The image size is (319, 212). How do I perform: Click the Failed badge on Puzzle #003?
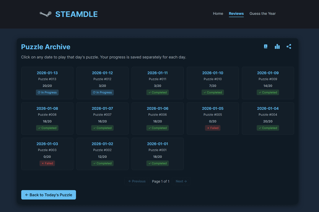47,163
